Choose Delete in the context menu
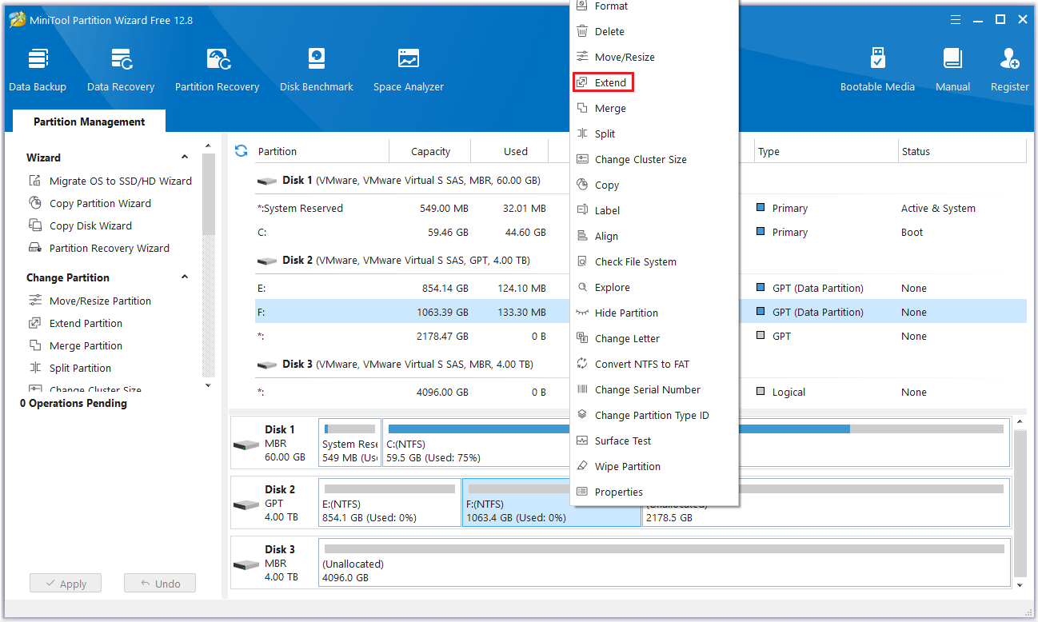 point(654,31)
